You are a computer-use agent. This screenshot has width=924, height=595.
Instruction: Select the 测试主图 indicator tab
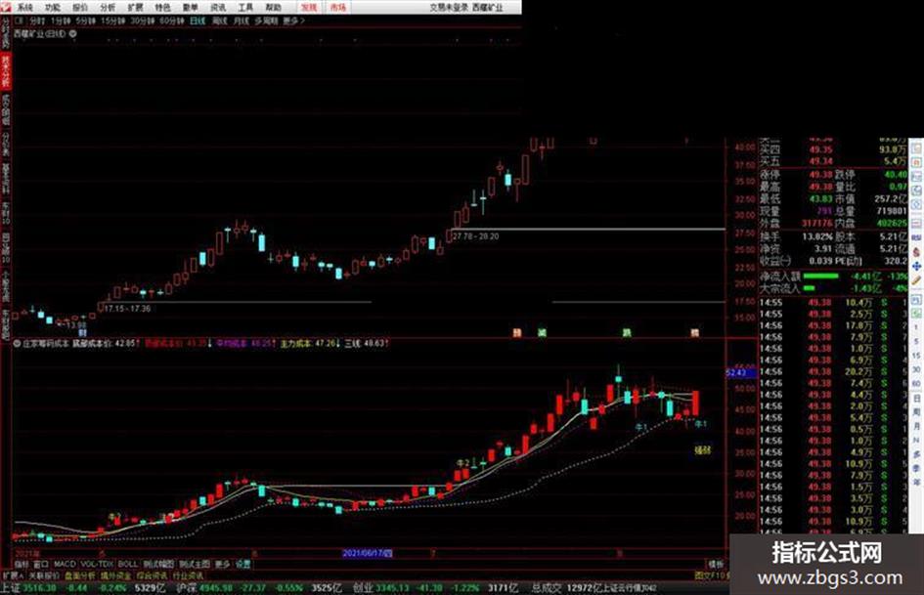click(195, 564)
